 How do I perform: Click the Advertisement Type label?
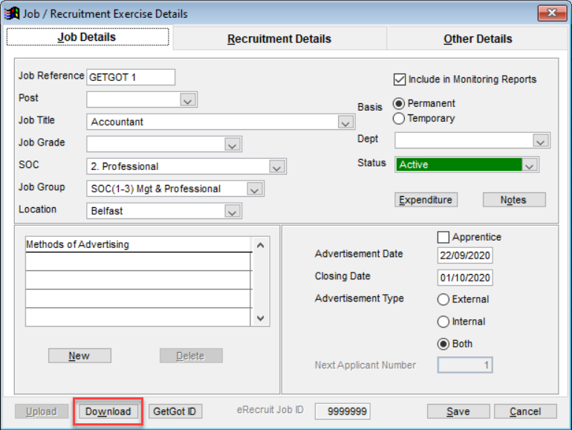[360, 299]
